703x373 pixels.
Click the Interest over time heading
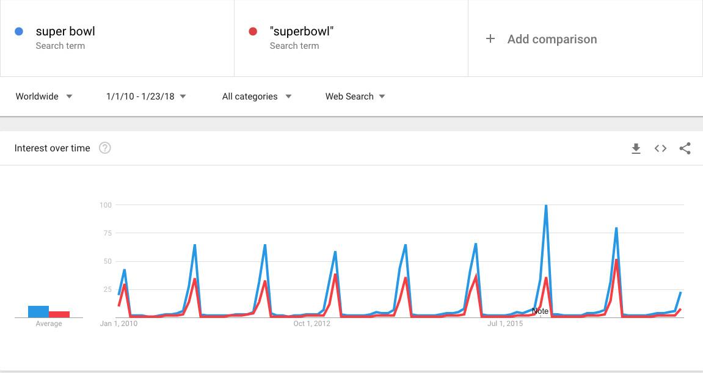(53, 148)
